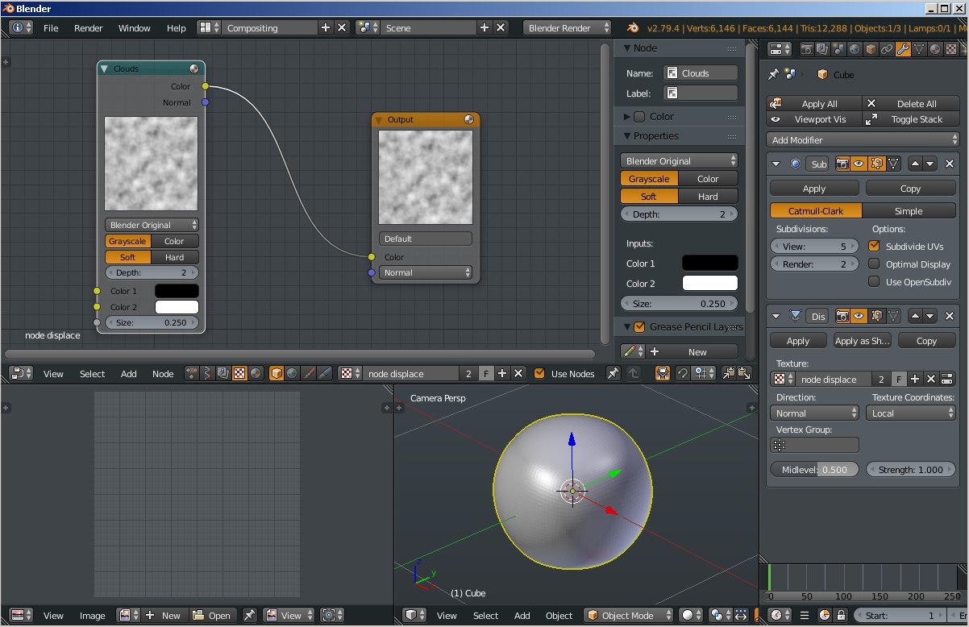Click the Output node preview thumbnail

click(x=426, y=177)
